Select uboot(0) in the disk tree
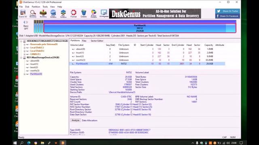Image resolution: width=259 pixels, height=145 pixels. click(35, 61)
